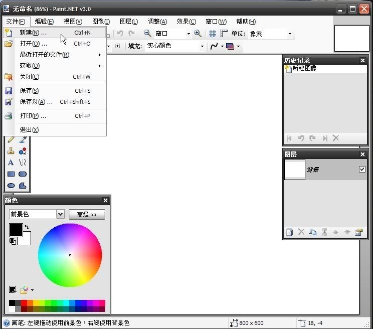This screenshot has width=373, height=329.
Task: Toggle visibility checkbox of 背景 layer
Action: (x=362, y=169)
